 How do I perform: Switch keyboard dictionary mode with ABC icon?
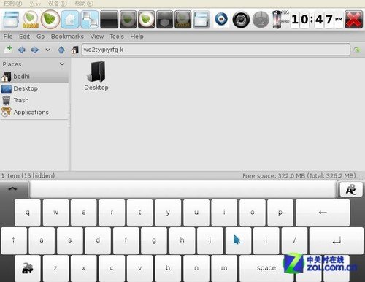coord(351,189)
